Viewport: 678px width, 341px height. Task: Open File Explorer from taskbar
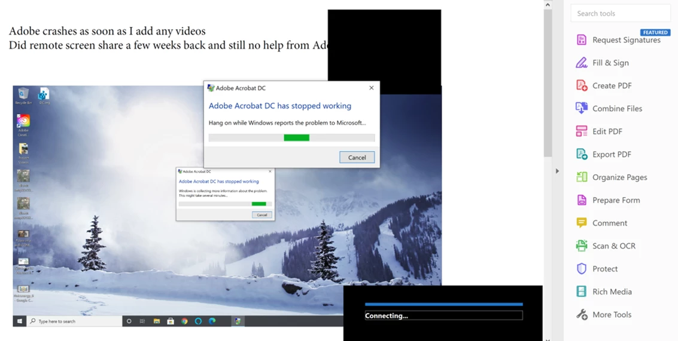click(157, 321)
